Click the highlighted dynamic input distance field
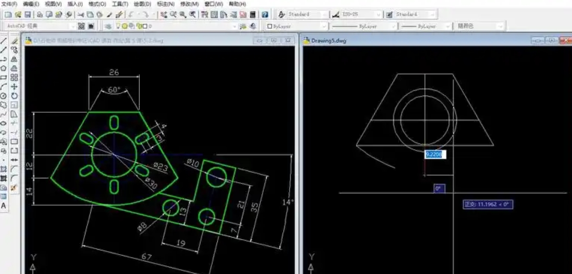This screenshot has width=572, height=274. [434, 154]
